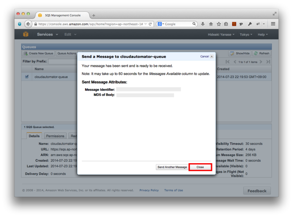Open the browser downloads arrow icon
293x217 pixels.
coord(203,24)
